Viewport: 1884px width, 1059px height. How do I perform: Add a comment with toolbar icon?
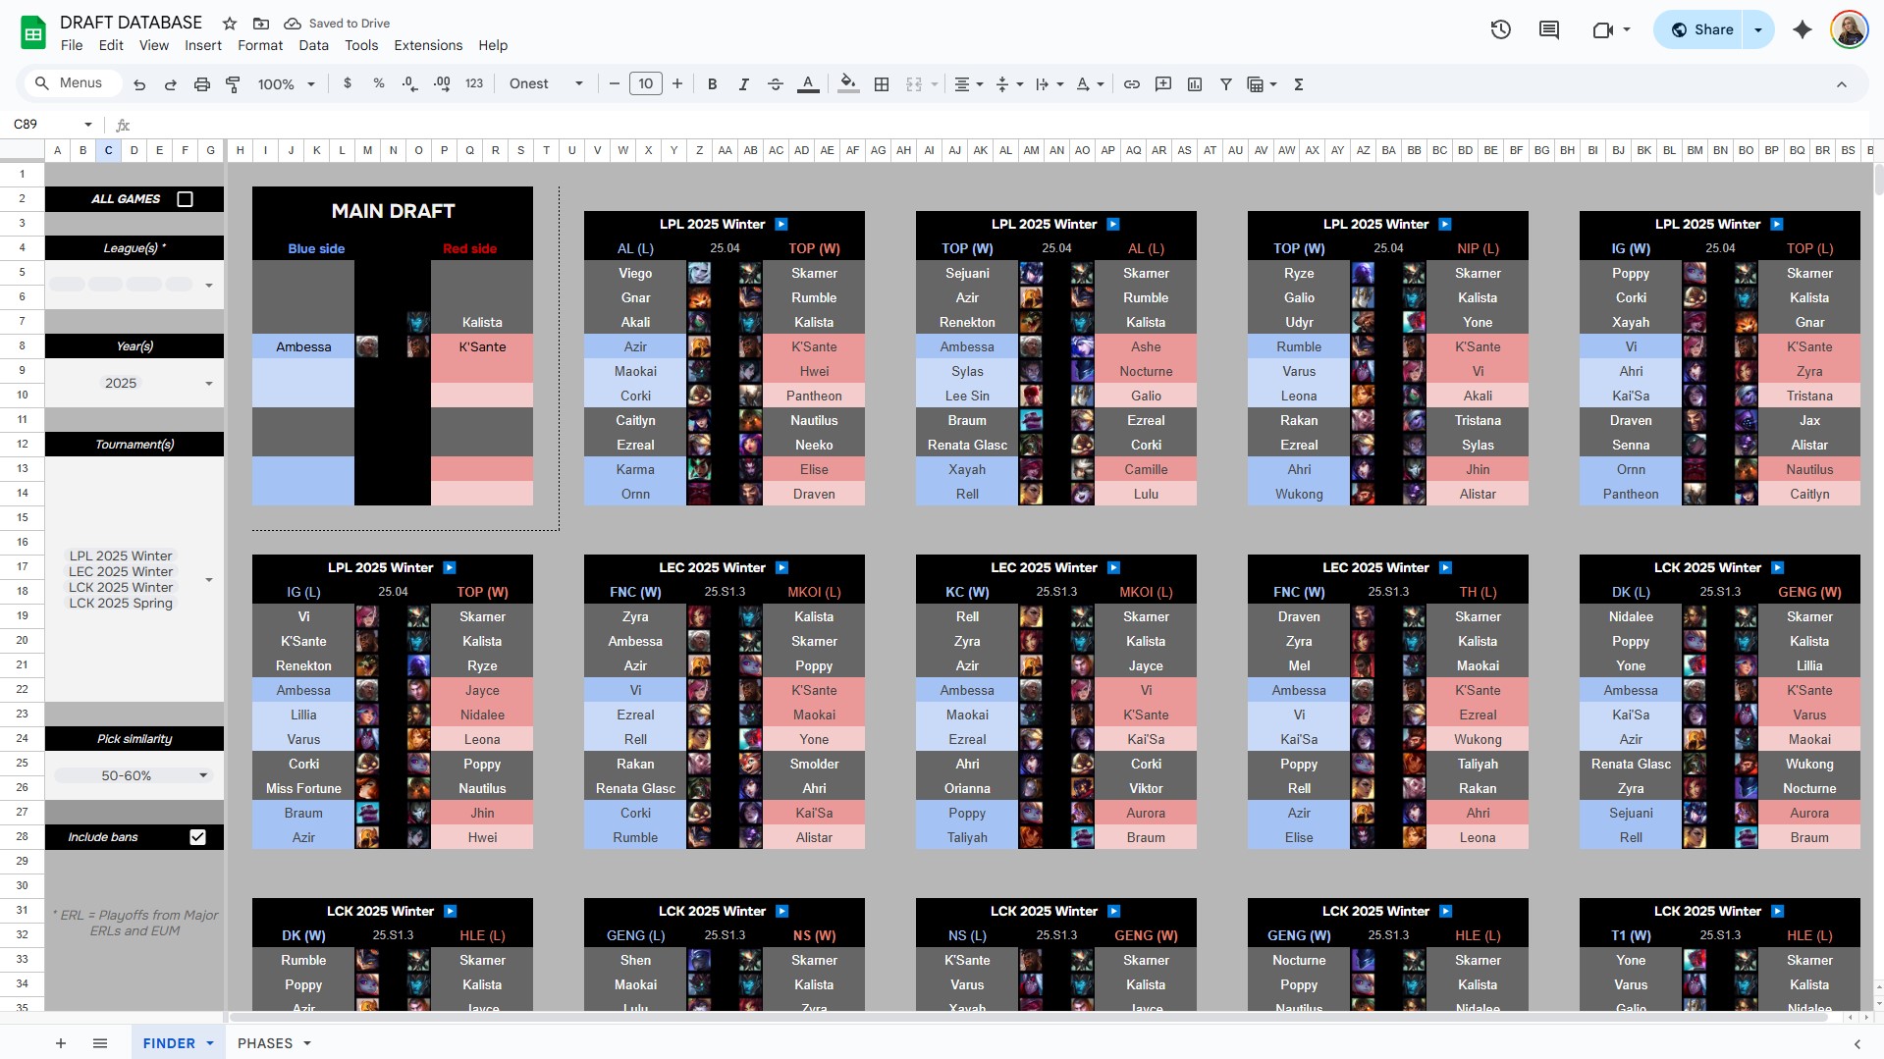(x=1163, y=84)
